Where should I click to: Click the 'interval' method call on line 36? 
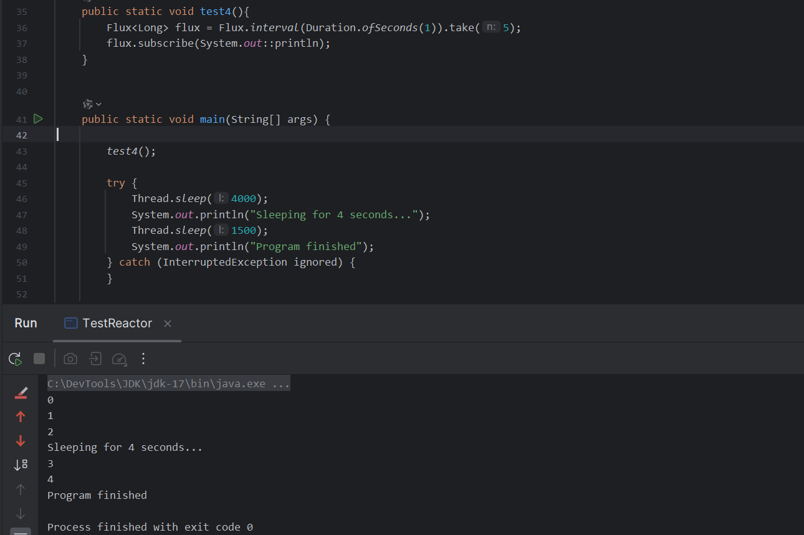pos(275,28)
